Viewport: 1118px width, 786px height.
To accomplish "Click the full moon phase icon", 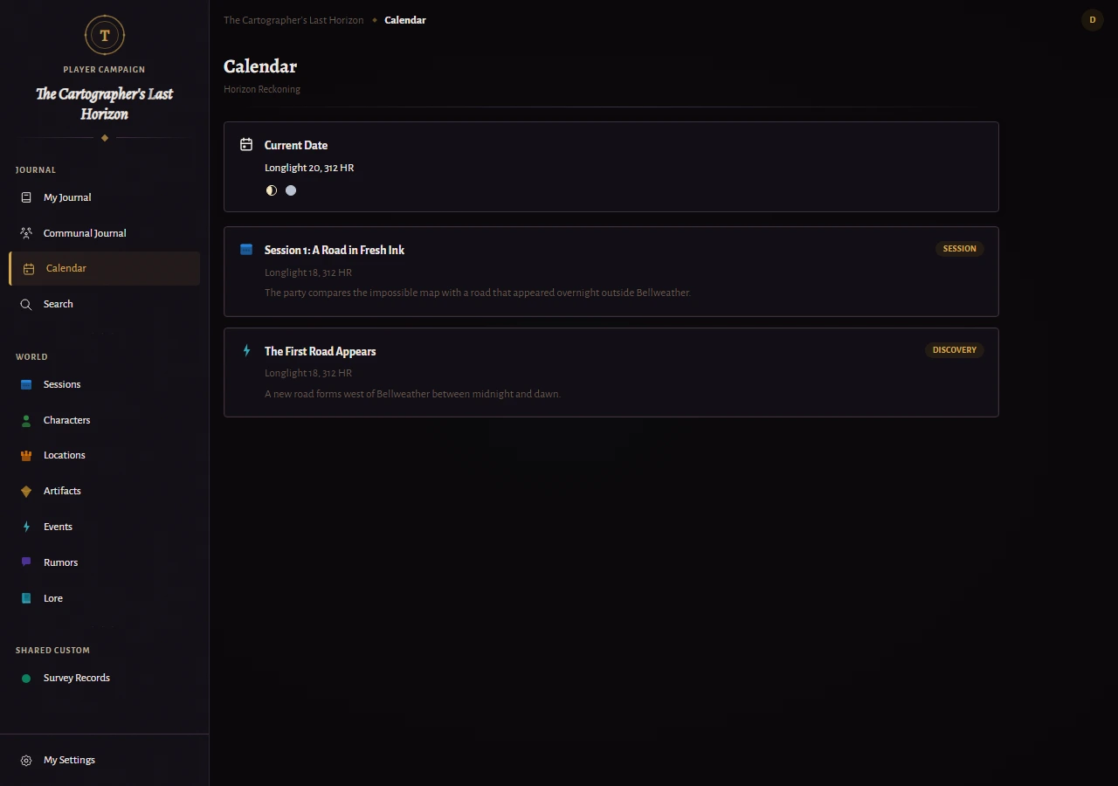I will click(291, 190).
